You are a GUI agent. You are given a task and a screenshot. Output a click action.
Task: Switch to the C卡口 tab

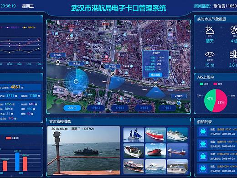tap(120, 108)
